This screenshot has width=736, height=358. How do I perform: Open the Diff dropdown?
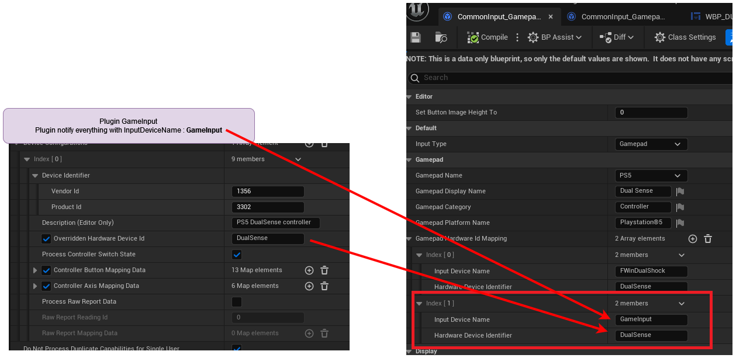pos(617,37)
